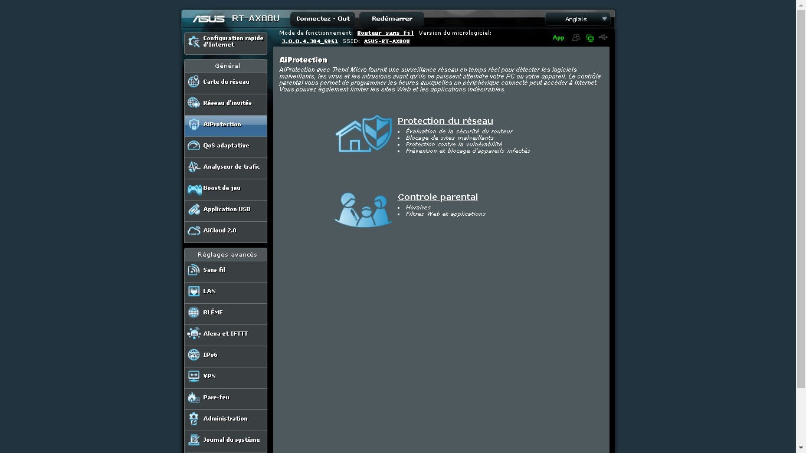Screen dimensions: 806x453
Task: Click the firmware version 3.0.0.4.384_5951 link
Action: coord(310,41)
